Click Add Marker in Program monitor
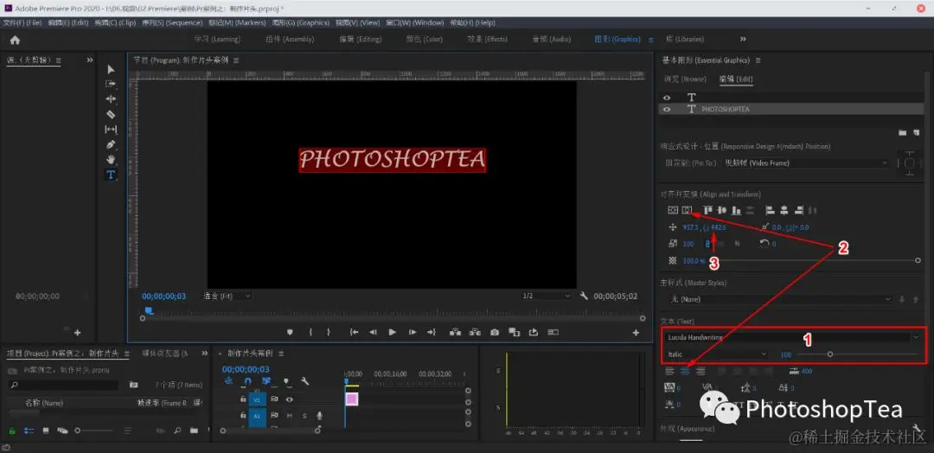 point(290,332)
